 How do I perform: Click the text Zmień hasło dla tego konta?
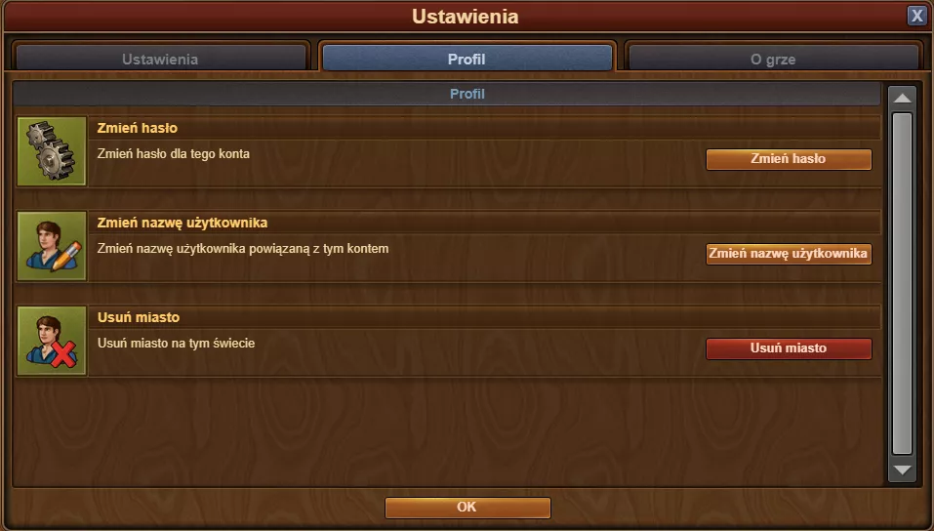coord(174,154)
